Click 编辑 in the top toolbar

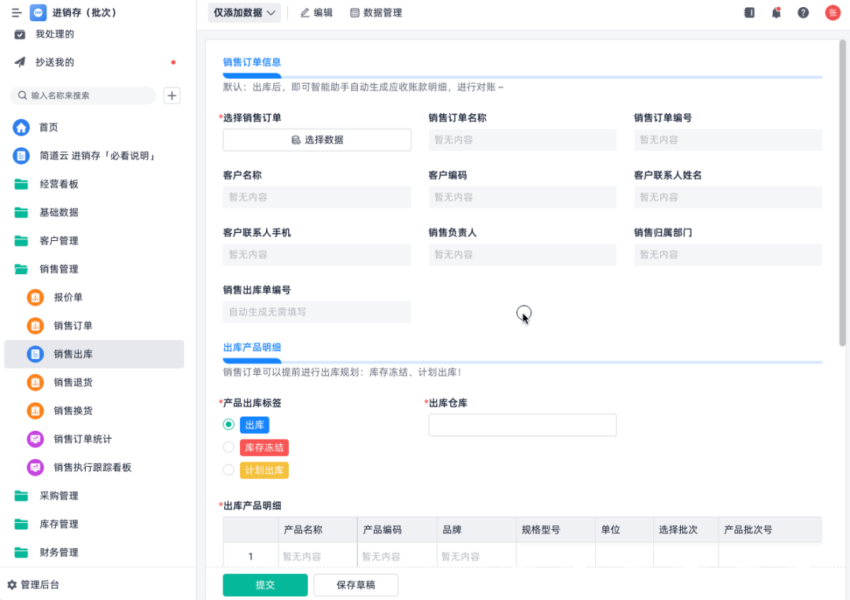pyautogui.click(x=316, y=13)
